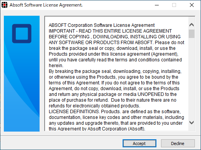Click the text "LICENSE DEFINITIONS"
The image size is (201, 150).
pyautogui.click(x=74, y=112)
